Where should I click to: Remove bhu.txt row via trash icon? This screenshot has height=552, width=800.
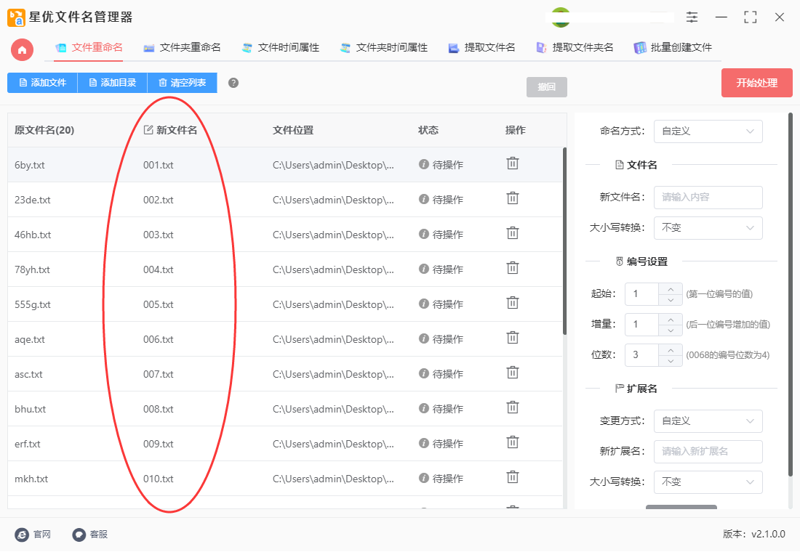(513, 407)
